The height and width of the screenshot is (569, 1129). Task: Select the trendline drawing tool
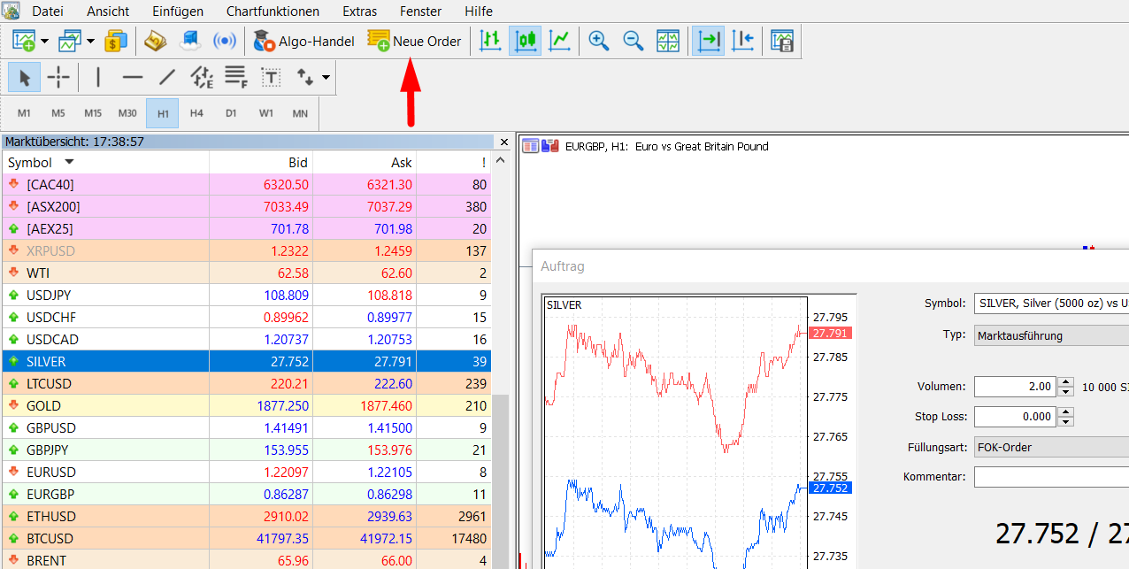[167, 78]
